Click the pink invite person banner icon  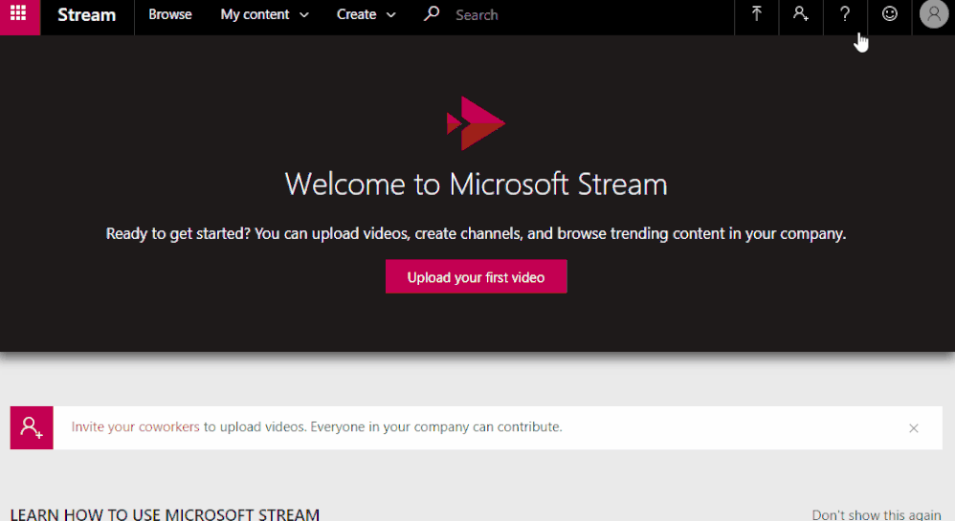32,428
